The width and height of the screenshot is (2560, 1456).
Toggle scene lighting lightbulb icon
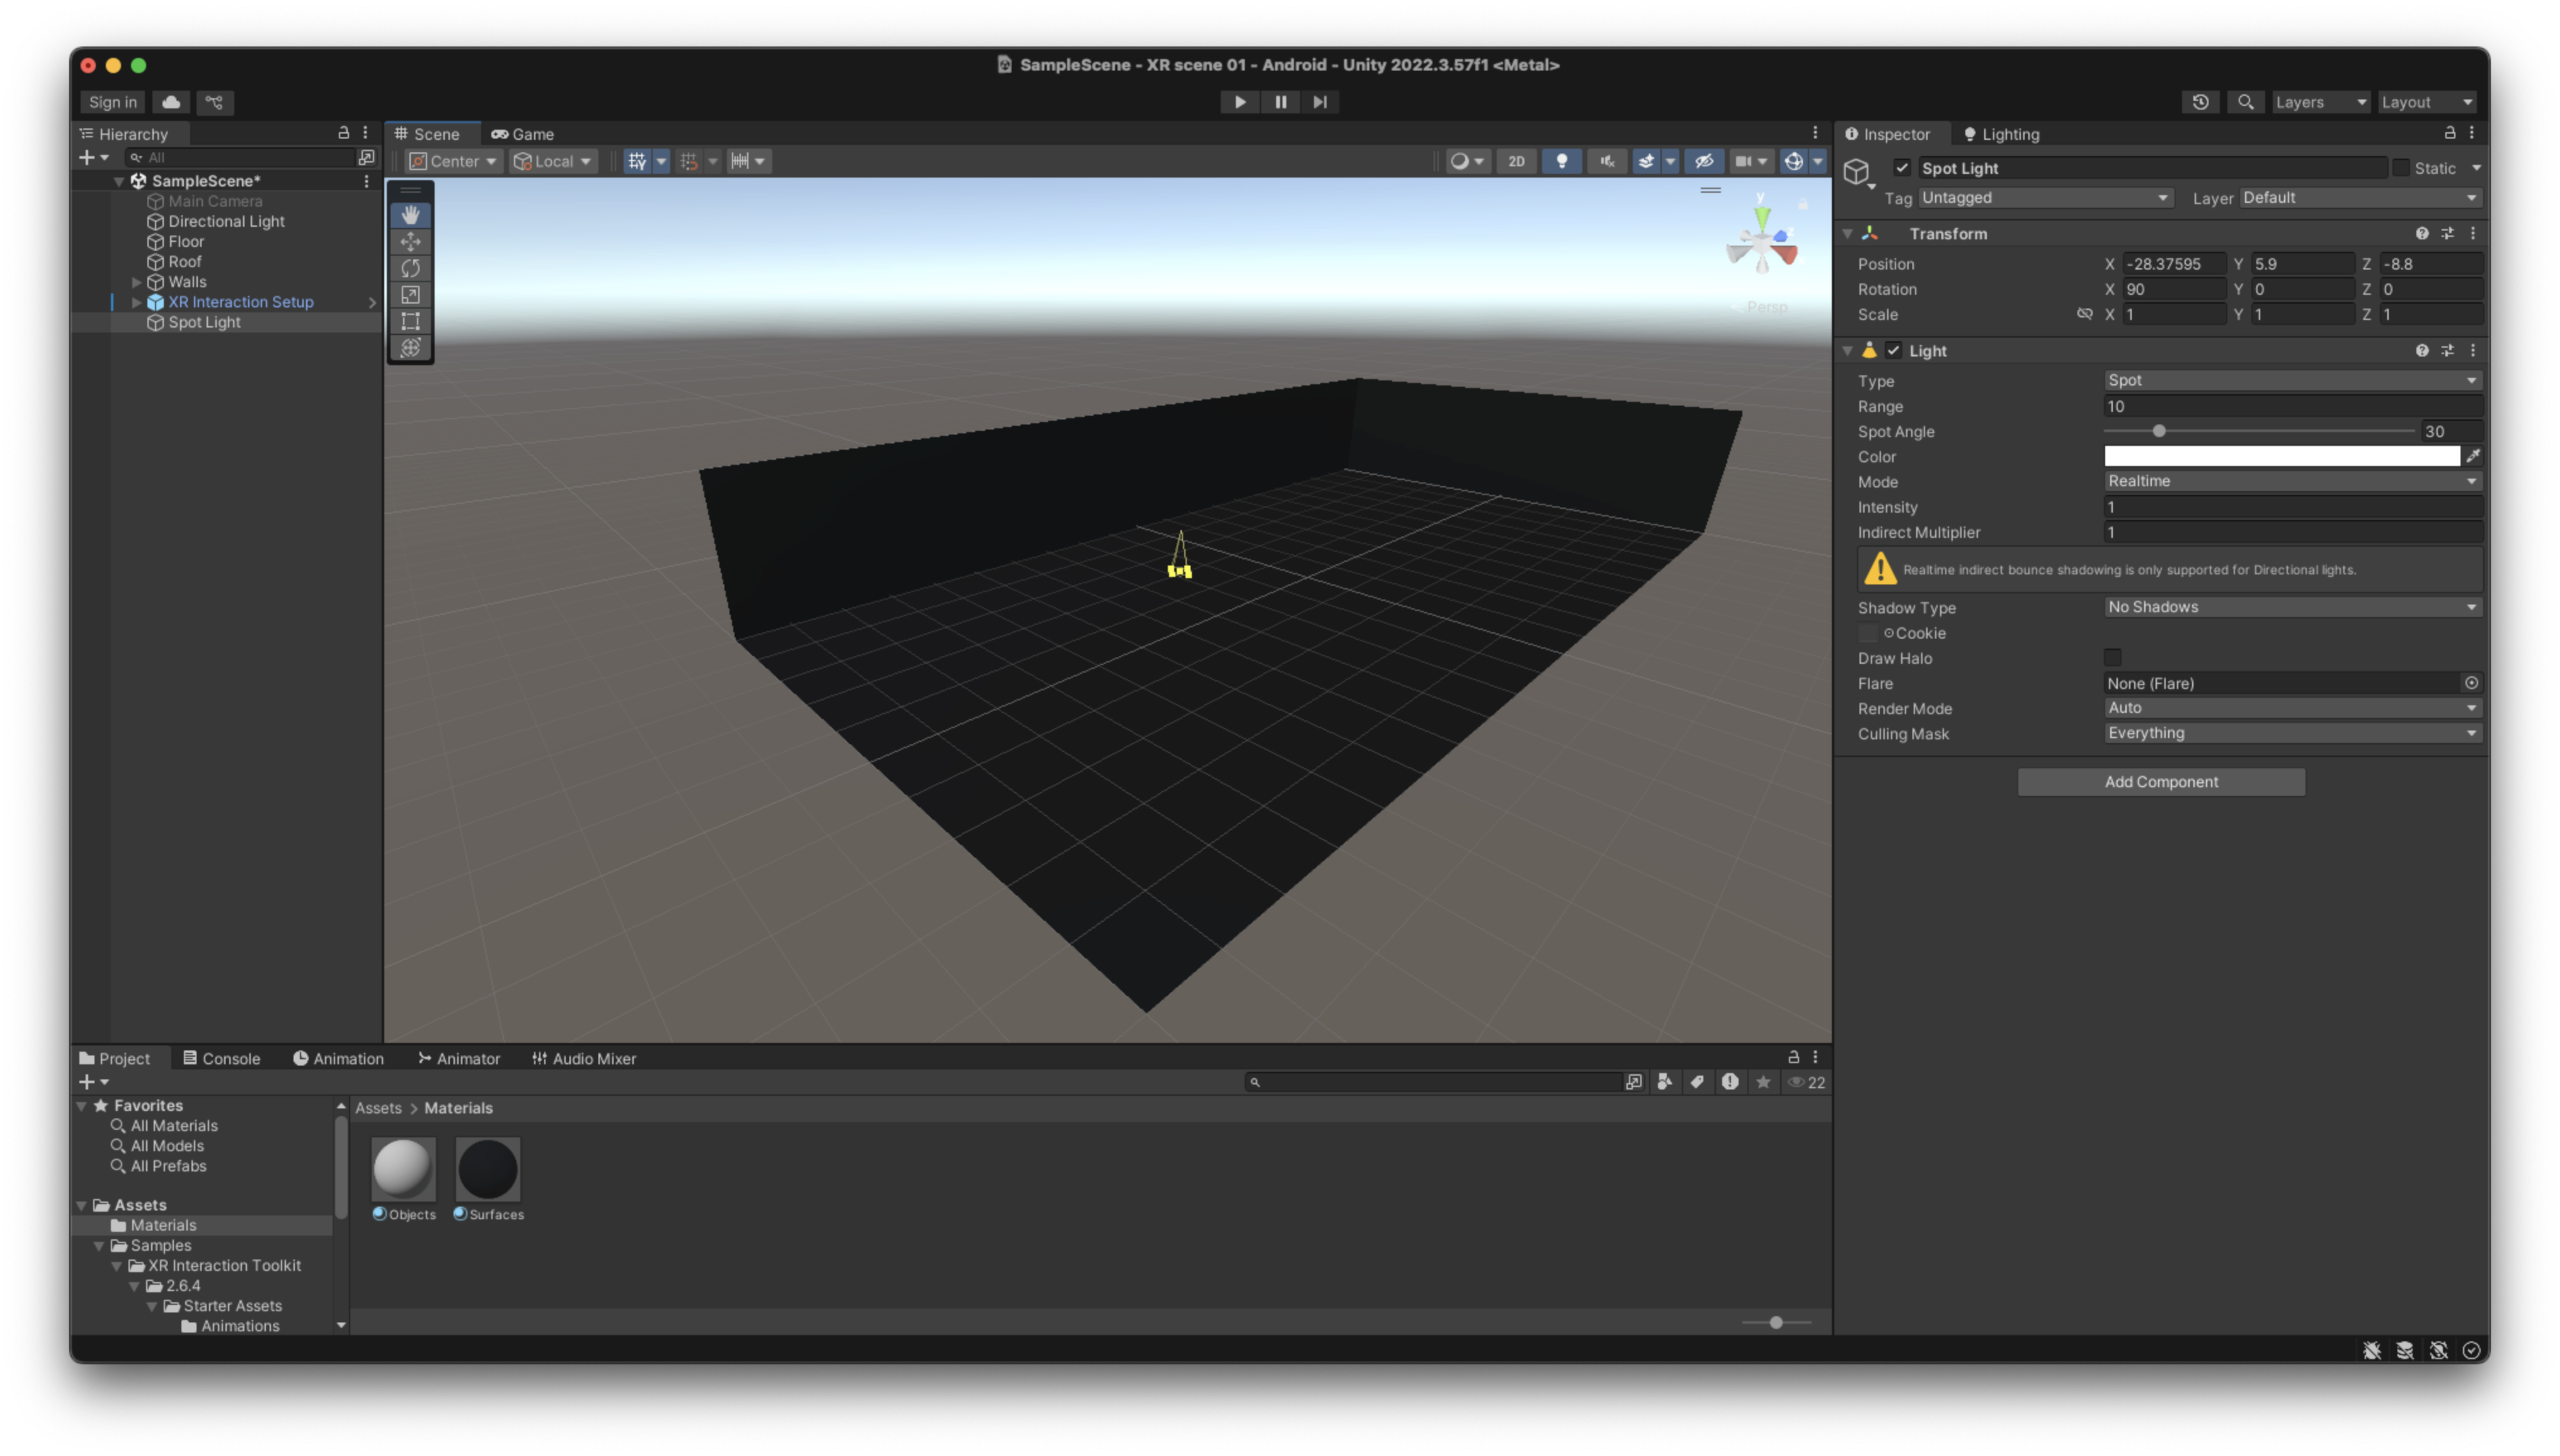pyautogui.click(x=1561, y=161)
